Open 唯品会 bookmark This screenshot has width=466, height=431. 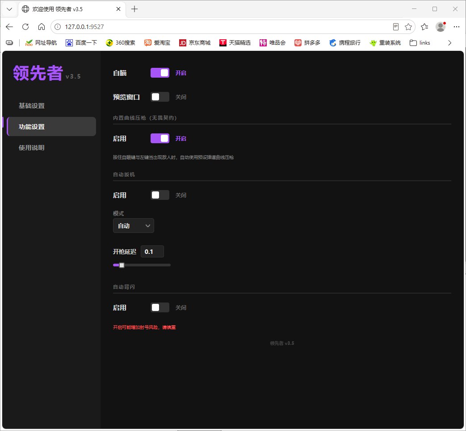click(273, 43)
